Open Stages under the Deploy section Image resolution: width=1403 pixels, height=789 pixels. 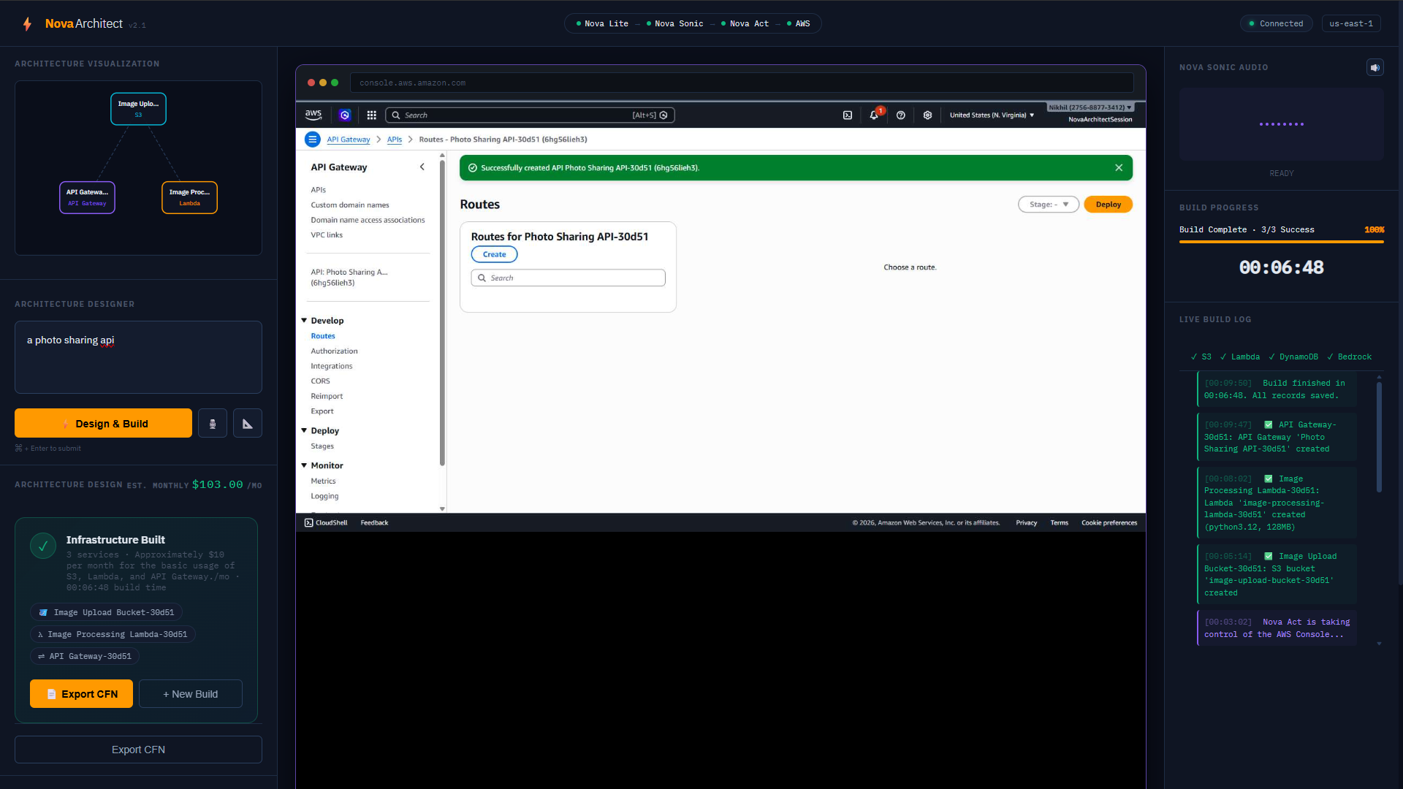pyautogui.click(x=322, y=446)
